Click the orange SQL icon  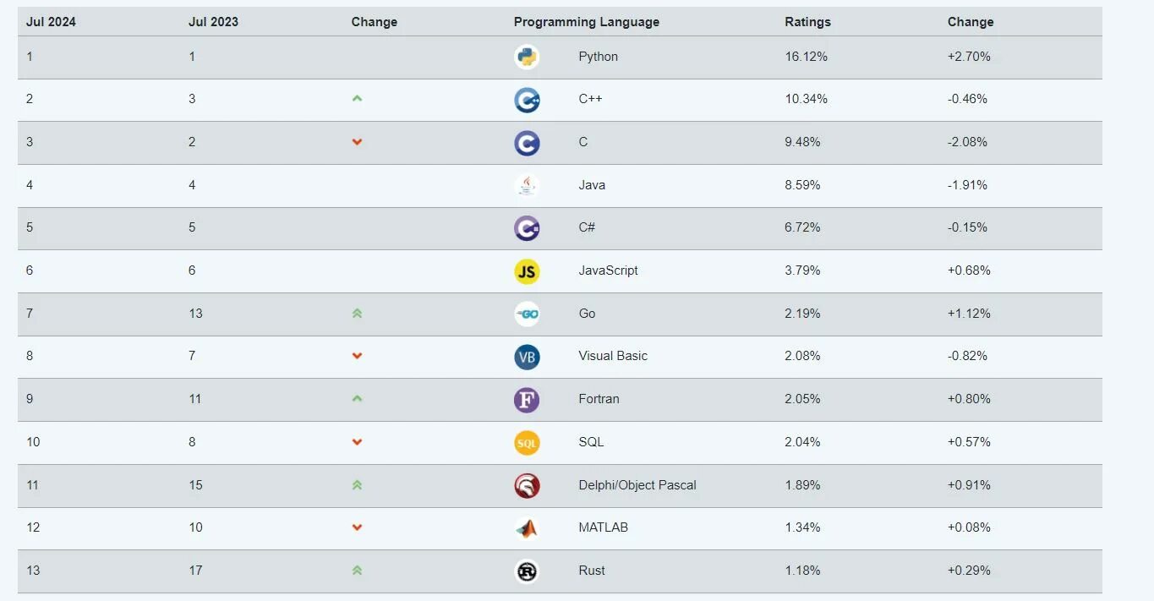point(527,443)
